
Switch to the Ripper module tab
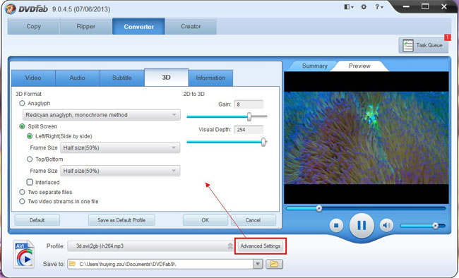[85, 26]
